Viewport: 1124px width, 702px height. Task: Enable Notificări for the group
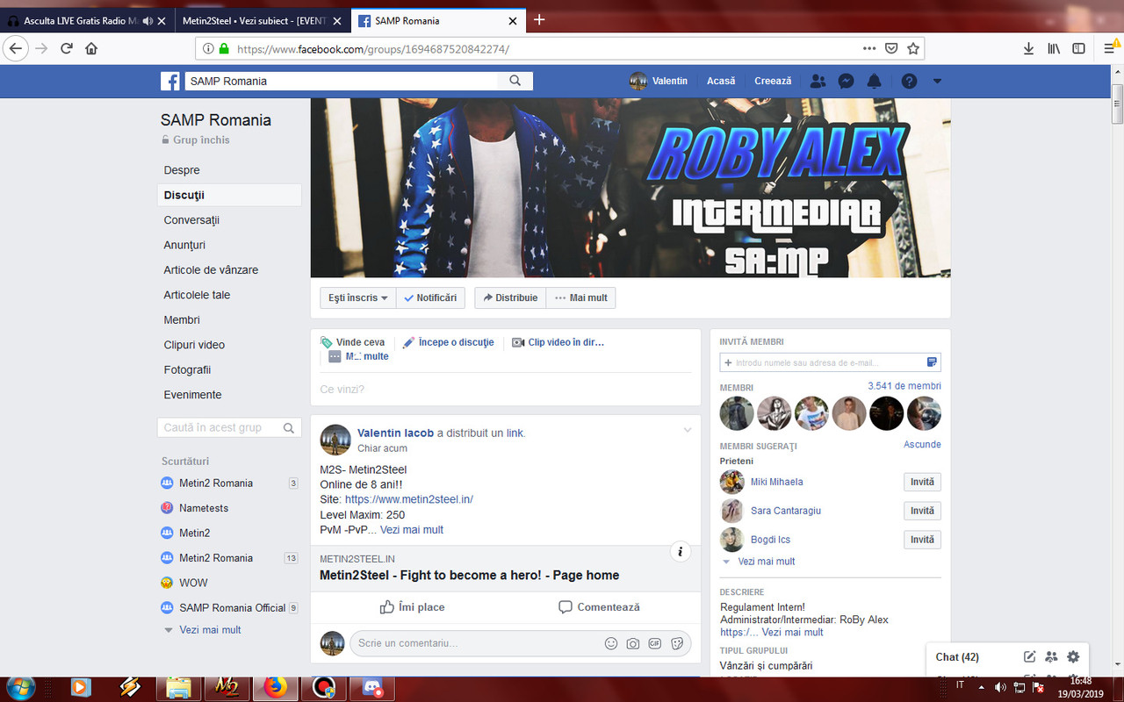[x=430, y=297]
